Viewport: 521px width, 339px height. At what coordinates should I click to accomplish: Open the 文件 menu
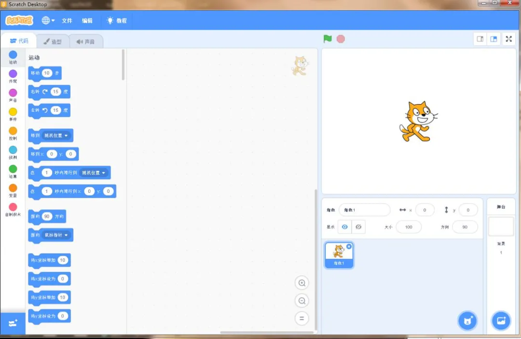coord(67,21)
